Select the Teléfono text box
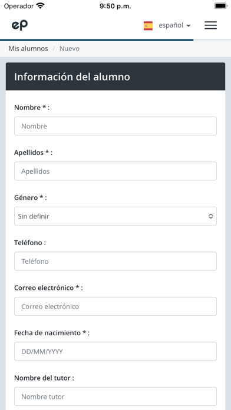The image size is (231, 410). click(115, 261)
